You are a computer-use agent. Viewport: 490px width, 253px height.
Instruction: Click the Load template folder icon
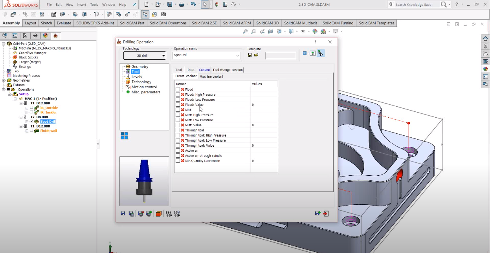pyautogui.click(x=256, y=55)
